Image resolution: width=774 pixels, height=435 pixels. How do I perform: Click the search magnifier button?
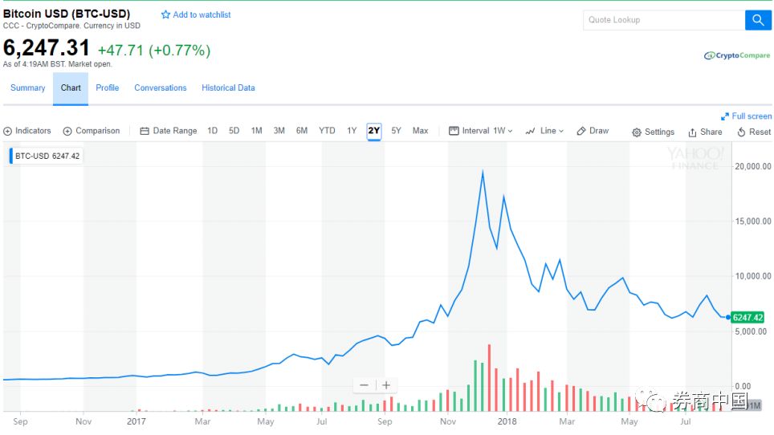(758, 20)
